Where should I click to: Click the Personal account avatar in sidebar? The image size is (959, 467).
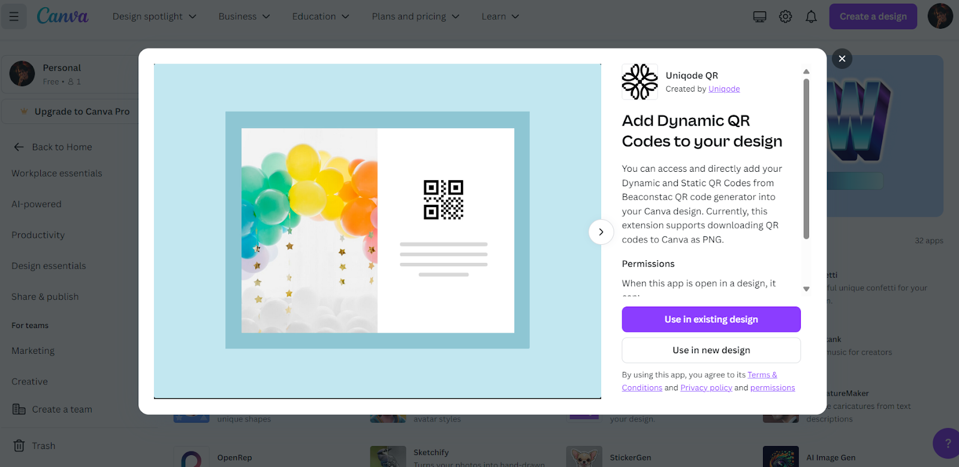point(22,74)
